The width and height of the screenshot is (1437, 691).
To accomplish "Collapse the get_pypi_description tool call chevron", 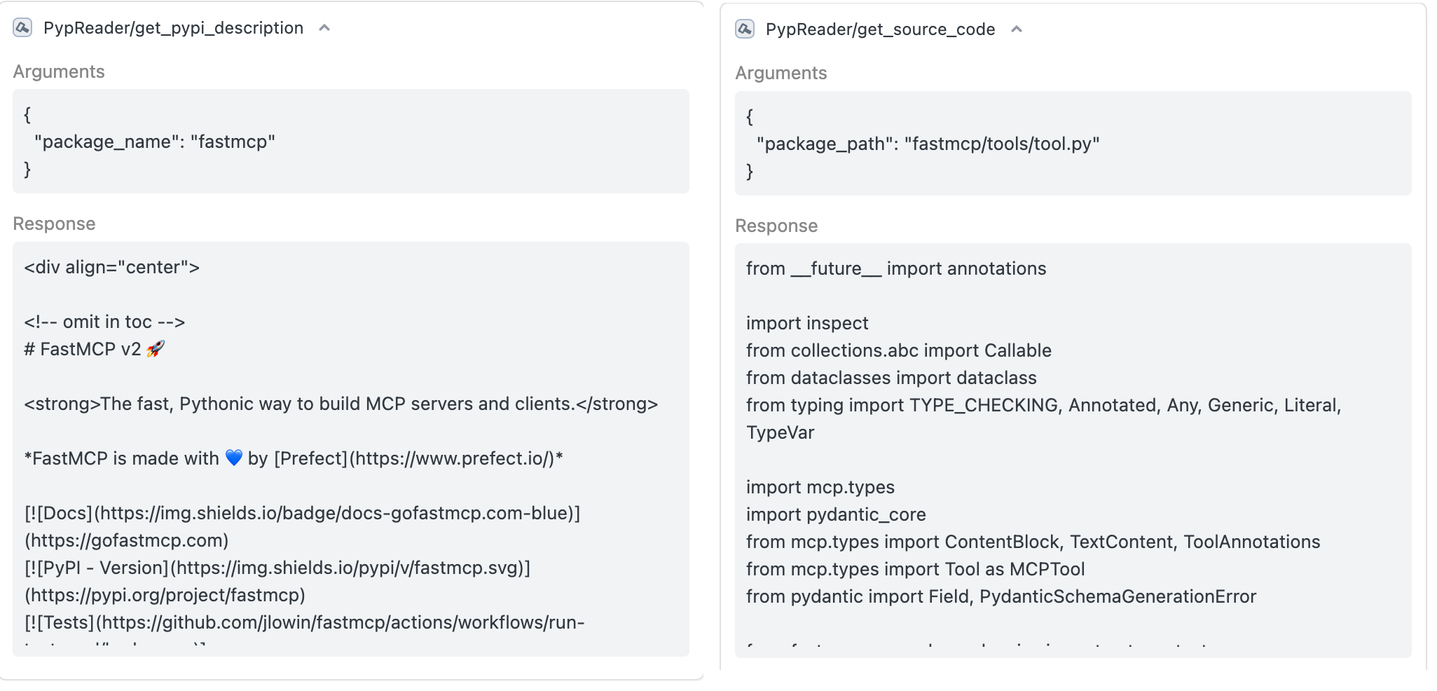I will click(x=324, y=28).
